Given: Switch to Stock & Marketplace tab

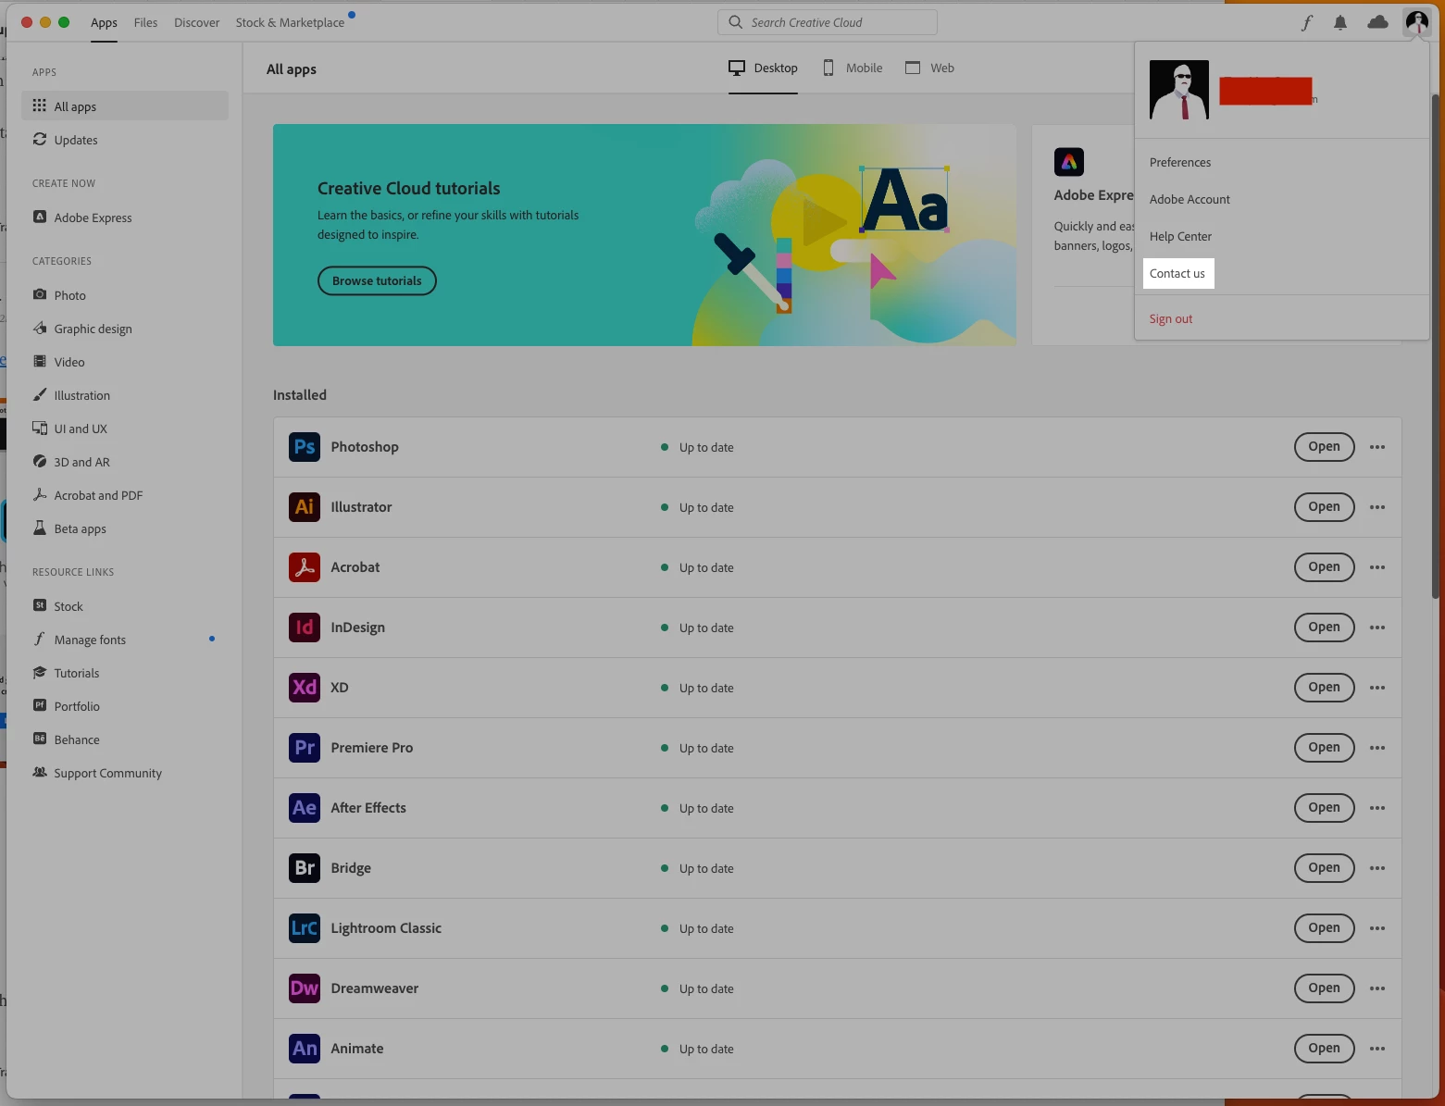Looking at the screenshot, I should 290,22.
